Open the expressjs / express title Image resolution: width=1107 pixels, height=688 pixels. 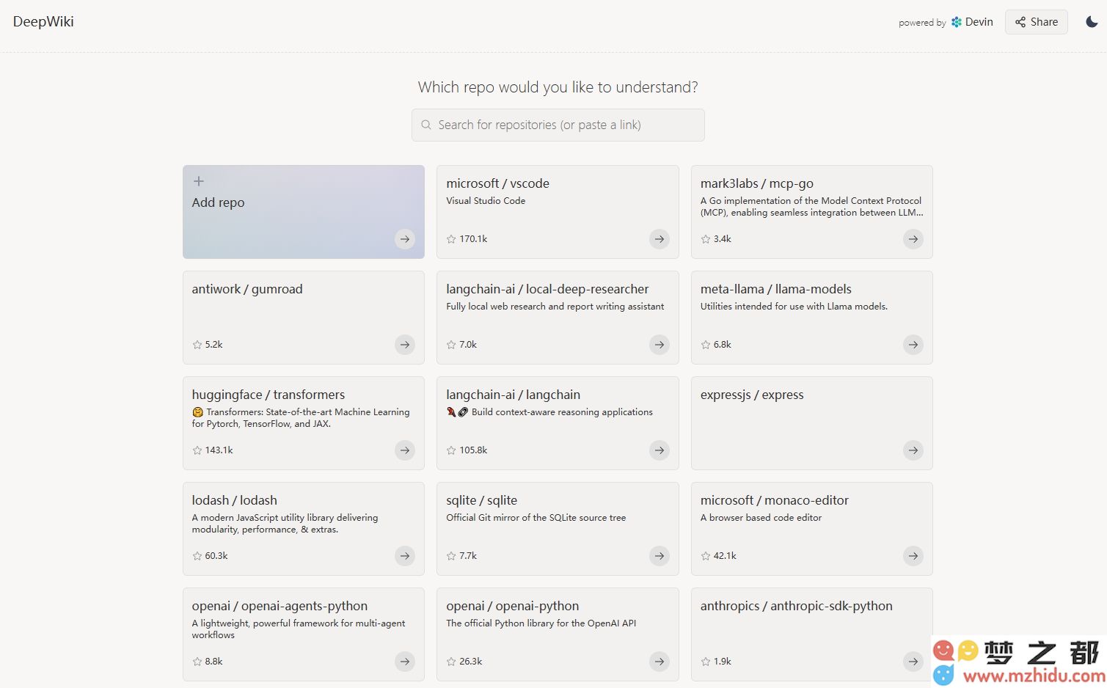point(752,395)
